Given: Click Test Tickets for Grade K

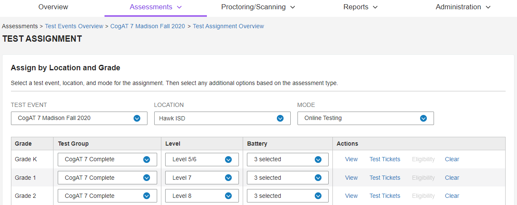Looking at the screenshot, I should click(x=385, y=160).
